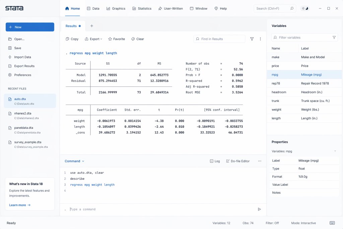This screenshot has width=343, height=229.
Task: Open the Graphics menu
Action: click(x=116, y=8)
